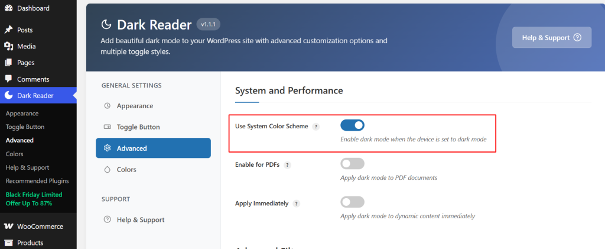Click the v1.1.1 version badge
Image resolution: width=605 pixels, height=249 pixels.
pos(209,24)
